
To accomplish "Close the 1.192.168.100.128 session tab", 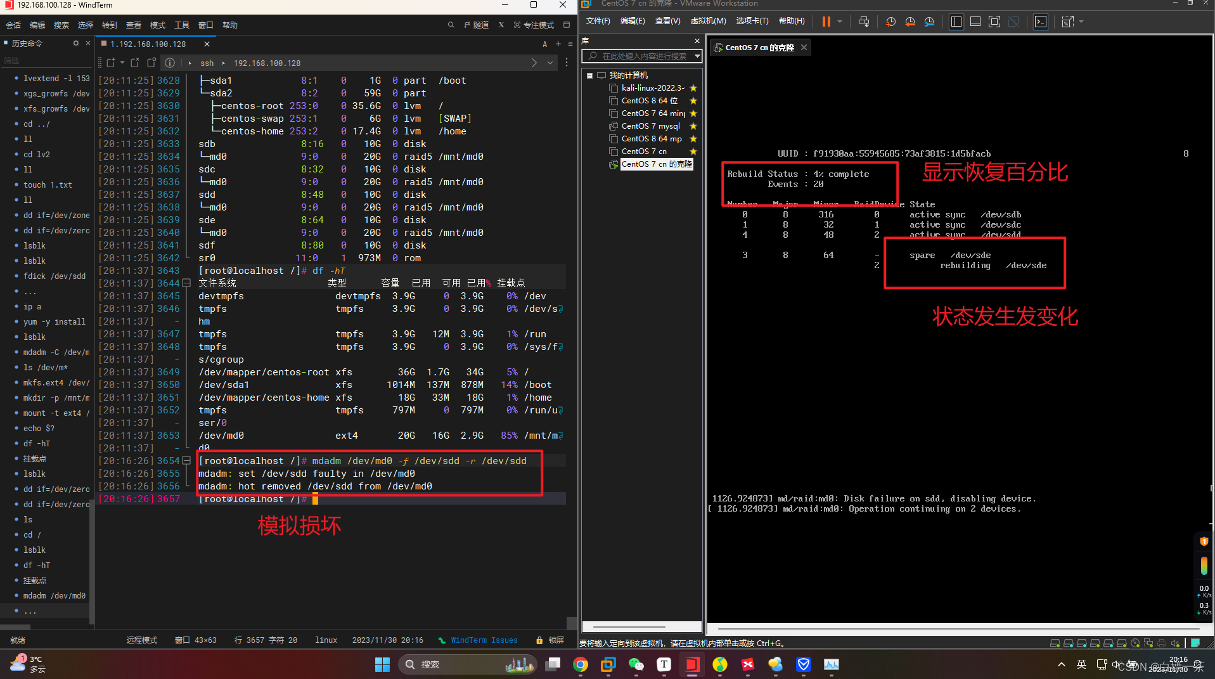I will click(207, 44).
